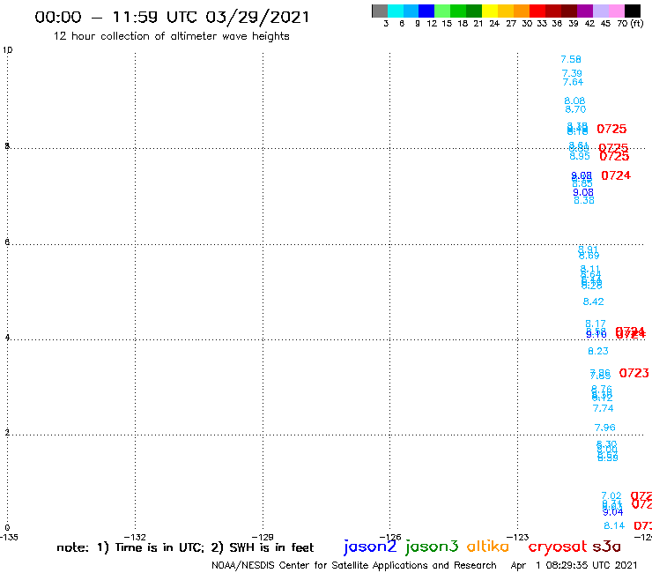Click the longitude axis label -135
Image resolution: width=652 pixels, height=573 pixels.
point(9,537)
